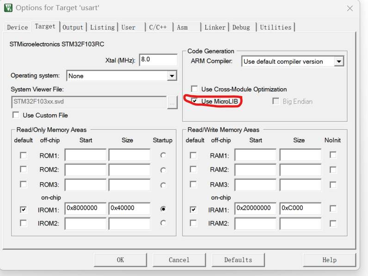The height and width of the screenshot is (276, 368).
Task: Select the Target tab
Action: 45,26
